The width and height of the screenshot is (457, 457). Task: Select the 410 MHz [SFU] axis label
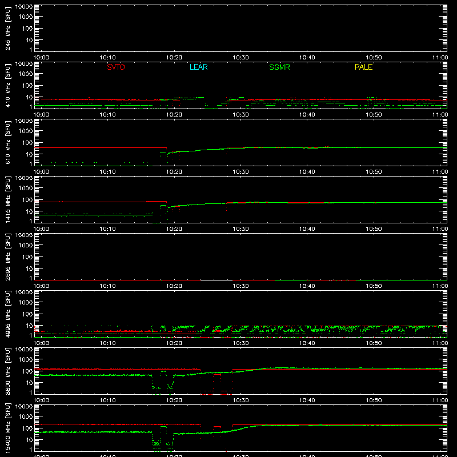tap(7, 85)
